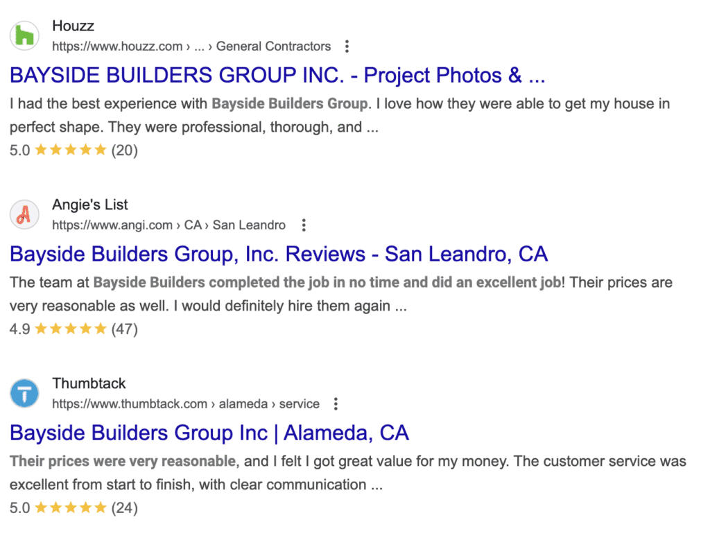Click the General Contractors breadcrumb under Houzz
This screenshot has height=547, width=710.
(273, 46)
